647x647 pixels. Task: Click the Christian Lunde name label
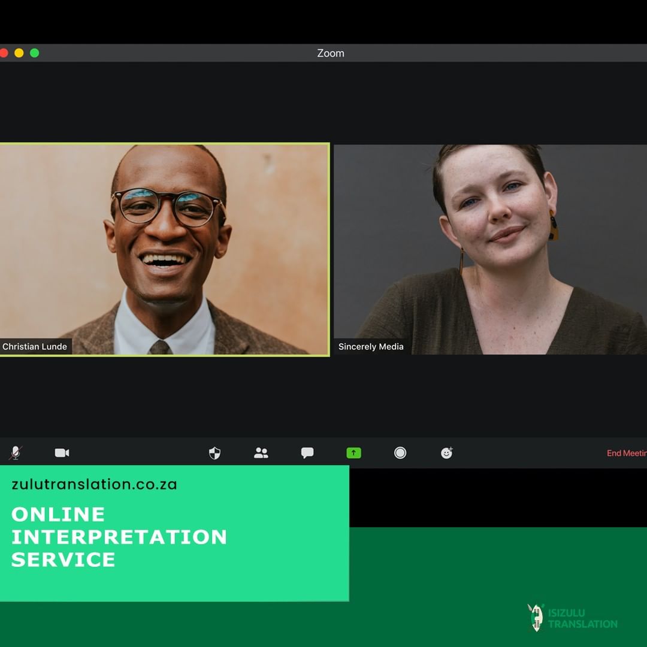click(35, 346)
